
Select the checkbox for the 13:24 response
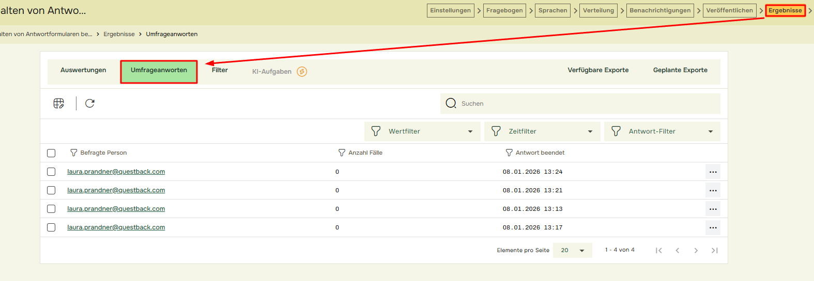(51, 172)
